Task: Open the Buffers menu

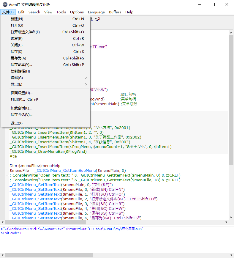Action: coord(115,12)
